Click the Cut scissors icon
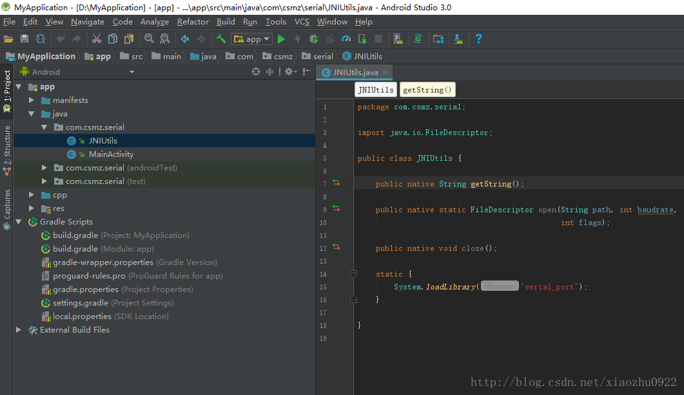Image resolution: width=684 pixels, height=395 pixels. pos(97,39)
